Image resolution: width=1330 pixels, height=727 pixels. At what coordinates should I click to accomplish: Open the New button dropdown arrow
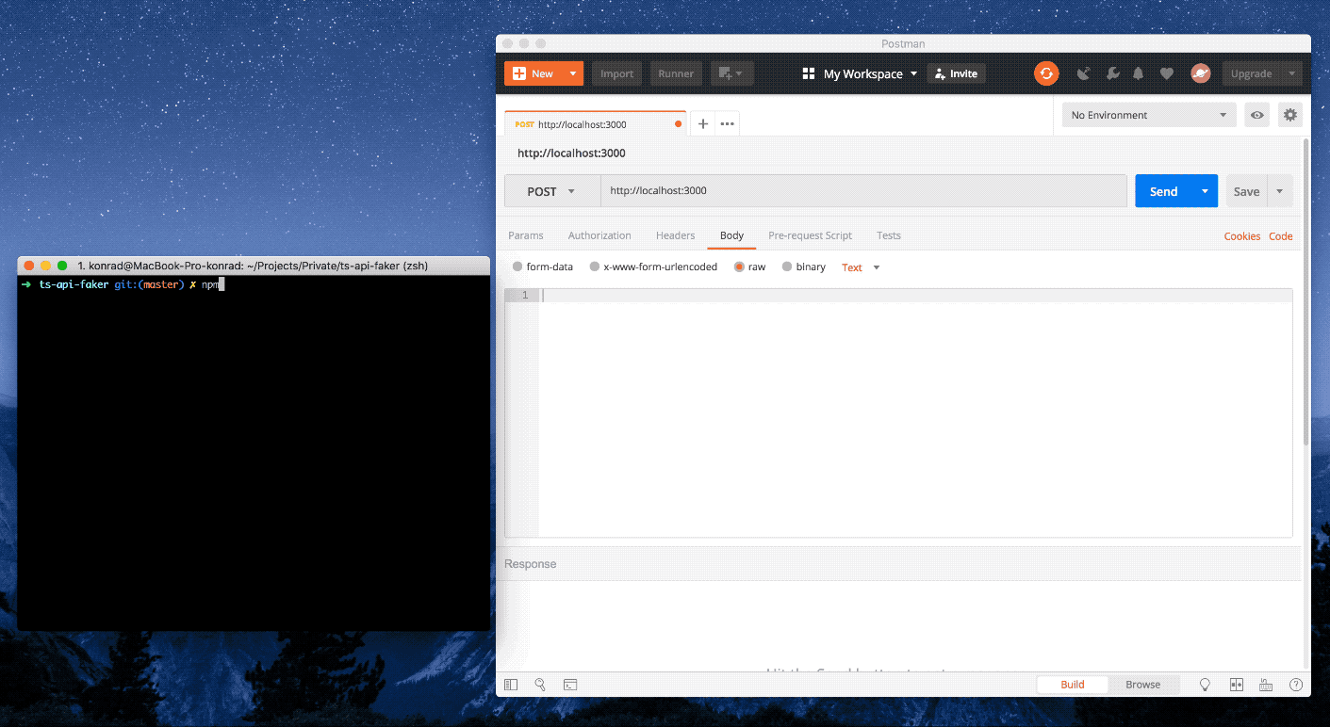(x=573, y=73)
